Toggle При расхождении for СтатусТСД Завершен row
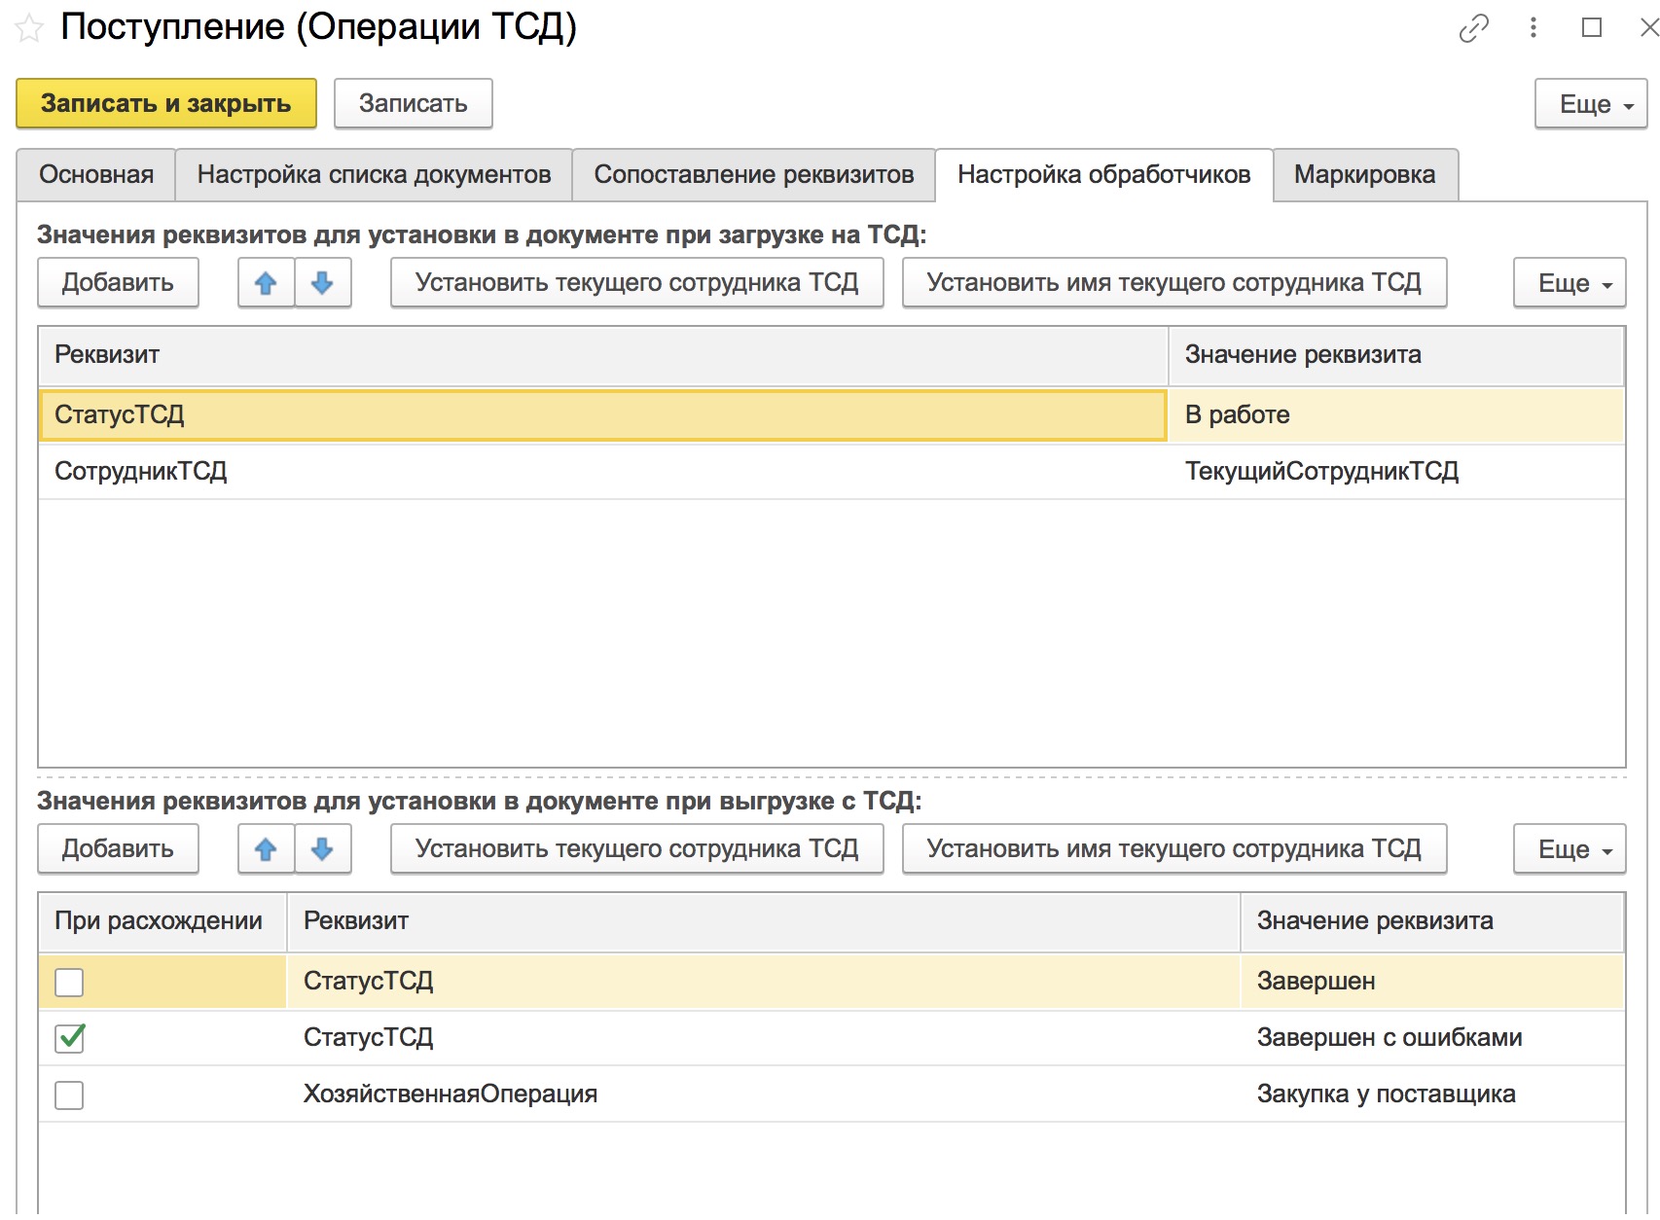The height and width of the screenshot is (1220, 1660). 69,983
